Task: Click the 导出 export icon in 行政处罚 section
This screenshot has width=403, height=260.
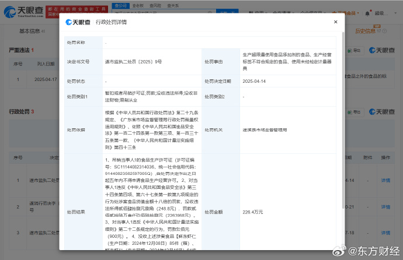Action: tap(355, 111)
